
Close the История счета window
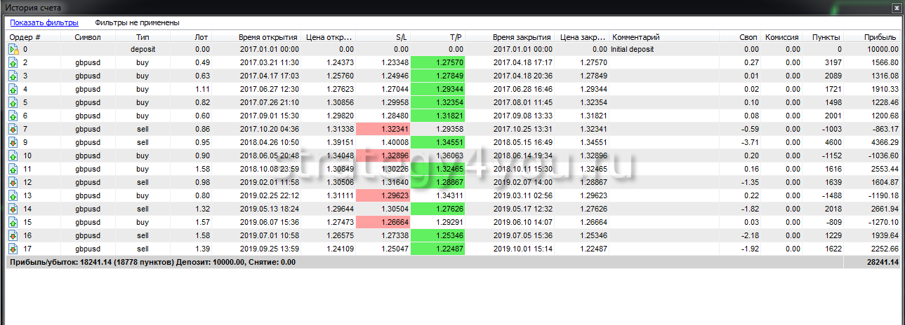(x=896, y=8)
